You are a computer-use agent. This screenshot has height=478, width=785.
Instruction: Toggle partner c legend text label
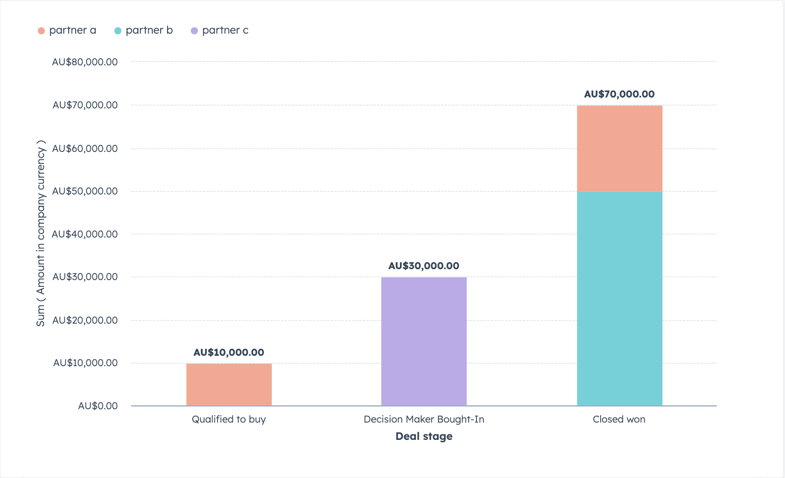pyautogui.click(x=225, y=31)
